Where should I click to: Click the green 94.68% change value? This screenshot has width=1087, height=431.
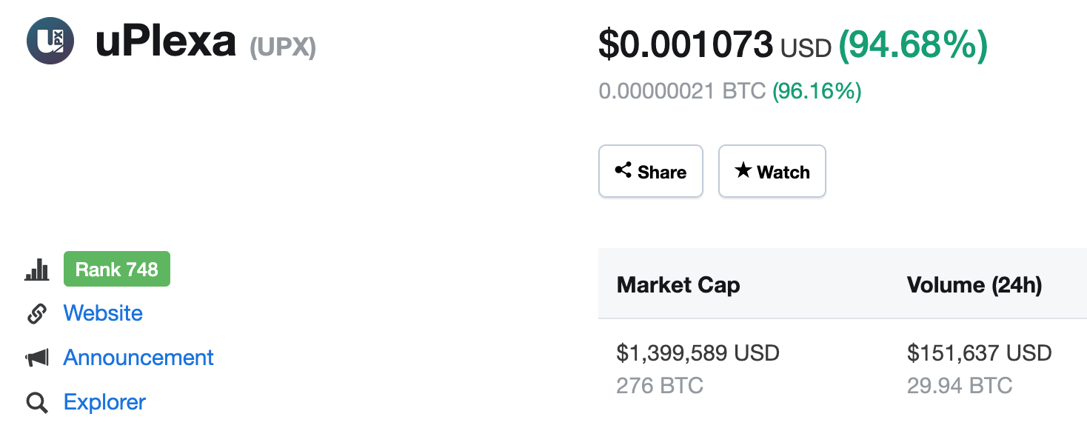(x=913, y=45)
